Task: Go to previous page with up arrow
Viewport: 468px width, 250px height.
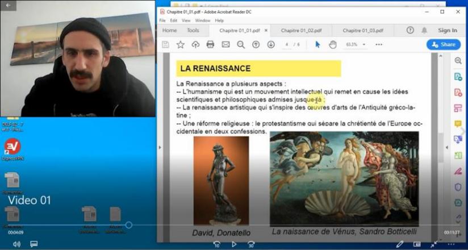Action: coord(256,44)
